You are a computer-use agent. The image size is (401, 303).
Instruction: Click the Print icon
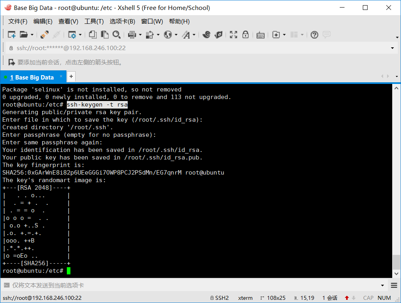click(132, 35)
